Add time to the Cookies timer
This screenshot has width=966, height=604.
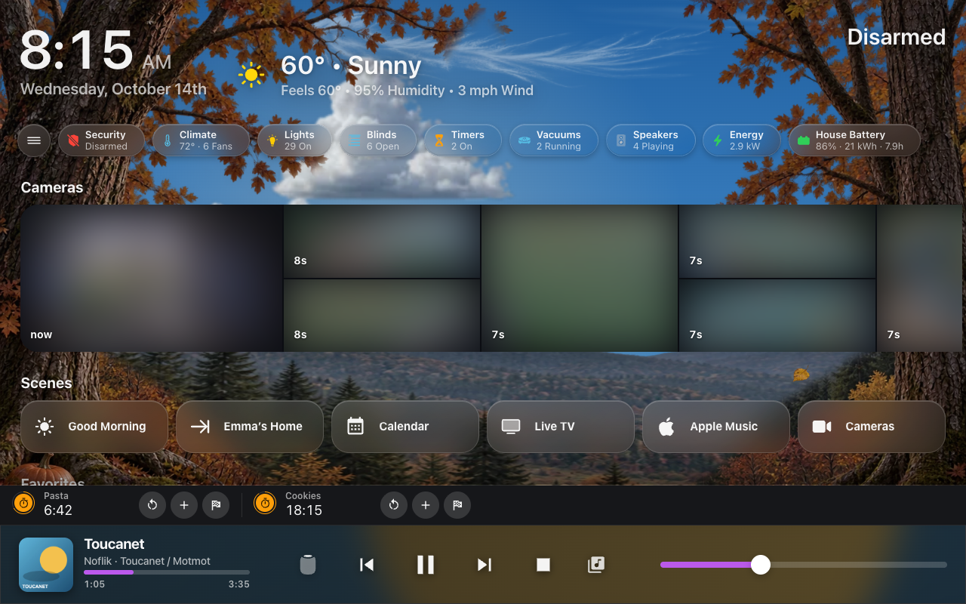[426, 505]
